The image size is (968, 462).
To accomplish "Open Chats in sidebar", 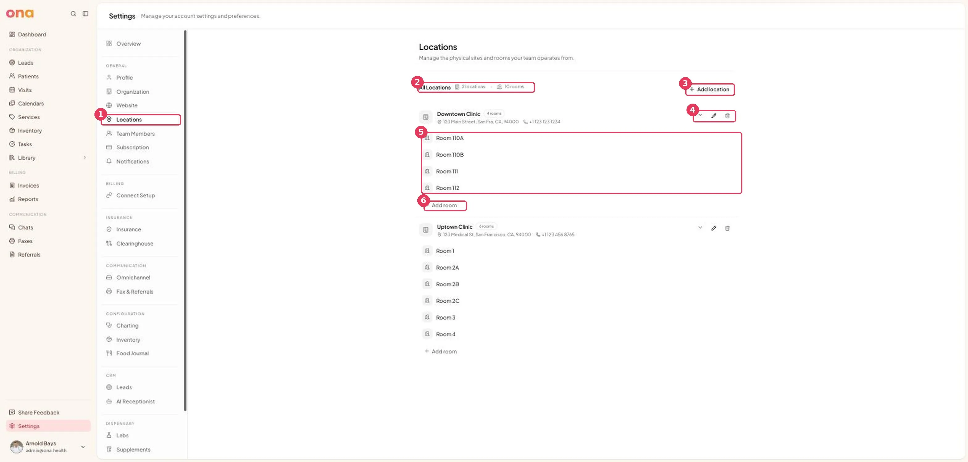I will tap(48, 227).
